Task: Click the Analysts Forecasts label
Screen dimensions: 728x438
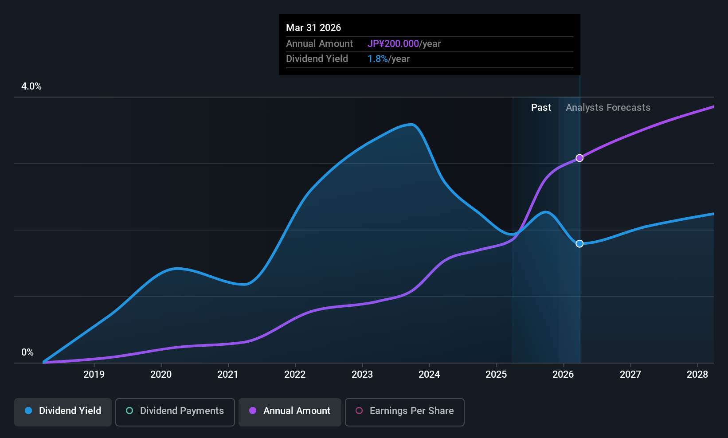Action: pyautogui.click(x=608, y=108)
